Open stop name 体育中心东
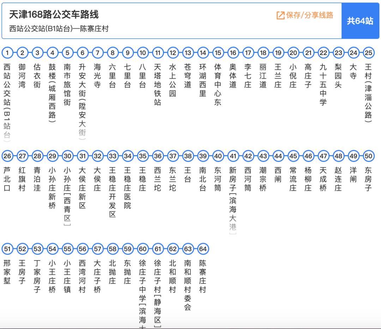Viewport: 381px width, 329px height. click(218, 85)
